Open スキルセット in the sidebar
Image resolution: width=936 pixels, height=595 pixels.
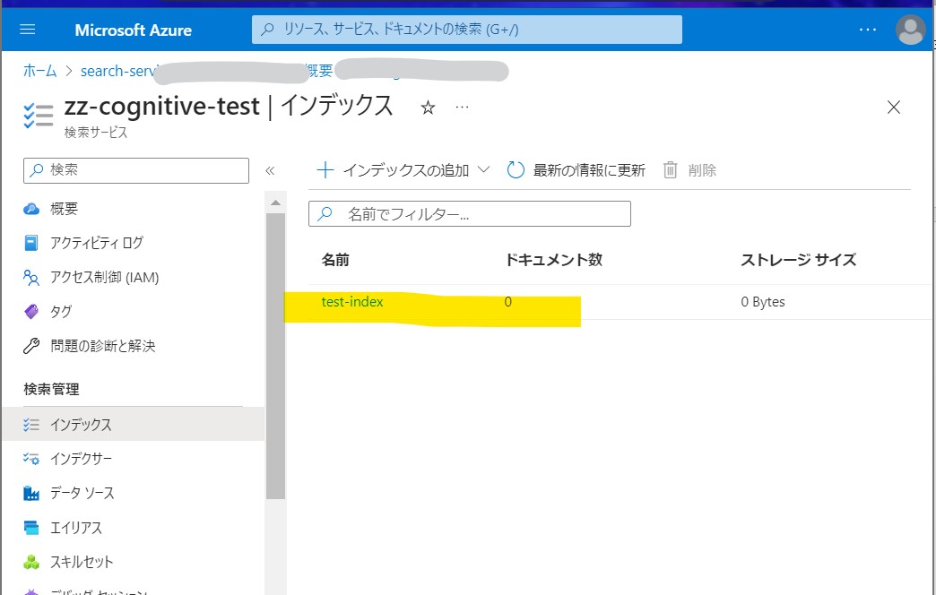pyautogui.click(x=82, y=562)
